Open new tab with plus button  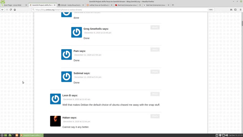(173, 5)
